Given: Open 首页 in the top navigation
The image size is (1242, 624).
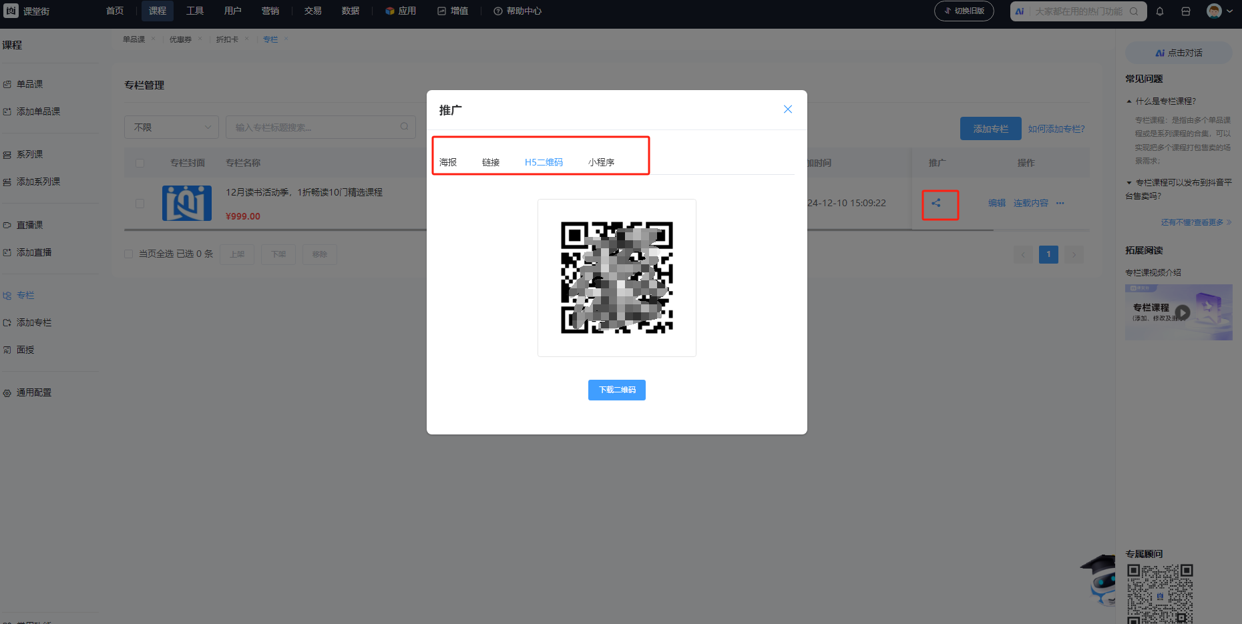Looking at the screenshot, I should 115,11.
